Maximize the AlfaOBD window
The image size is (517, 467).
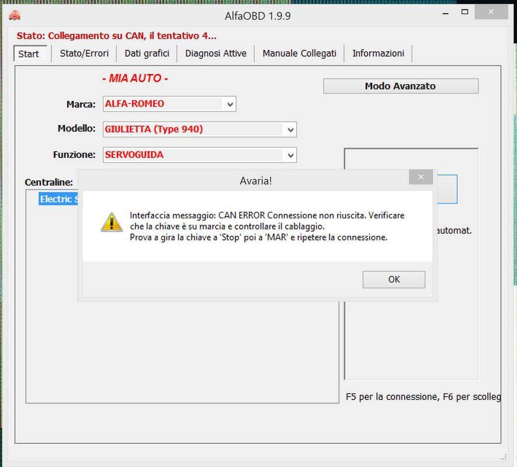pos(465,12)
